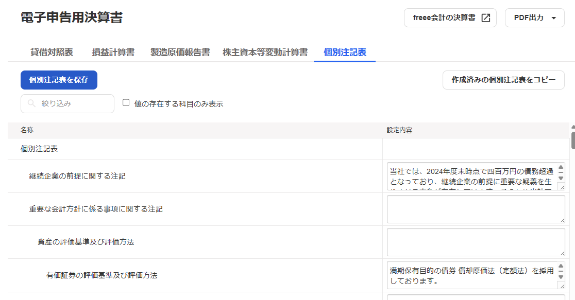This screenshot has width=575, height=300.
Task: Click 個別注記表を保存 button
Action: (x=59, y=80)
